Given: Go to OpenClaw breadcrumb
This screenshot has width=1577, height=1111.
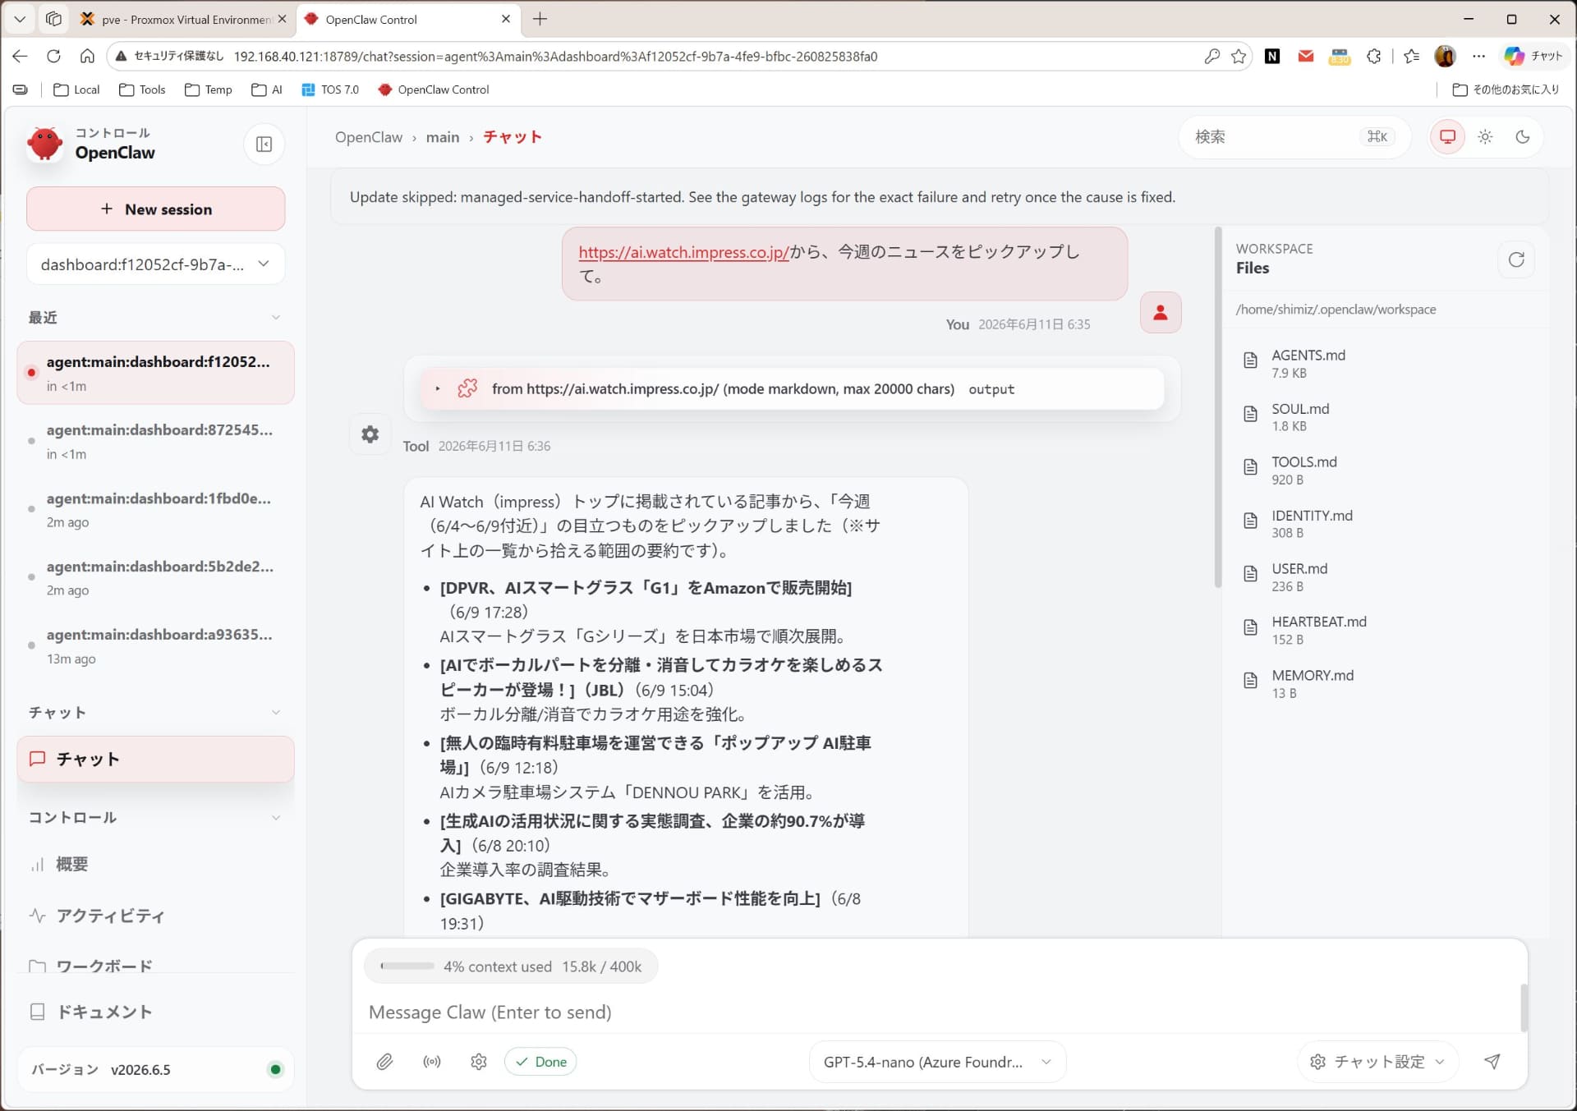Looking at the screenshot, I should (369, 137).
